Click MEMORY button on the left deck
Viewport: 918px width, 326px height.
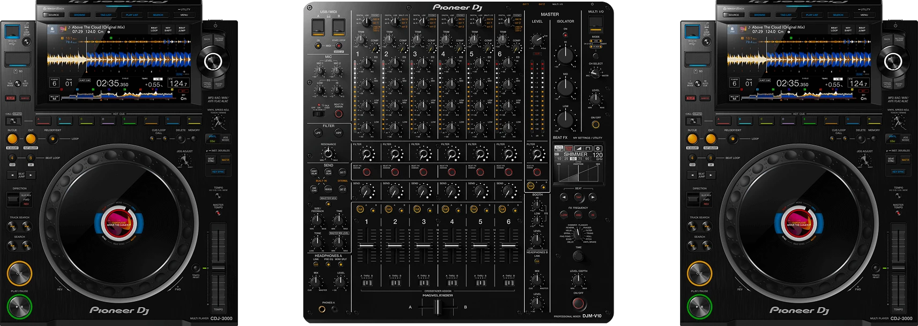[x=194, y=139]
